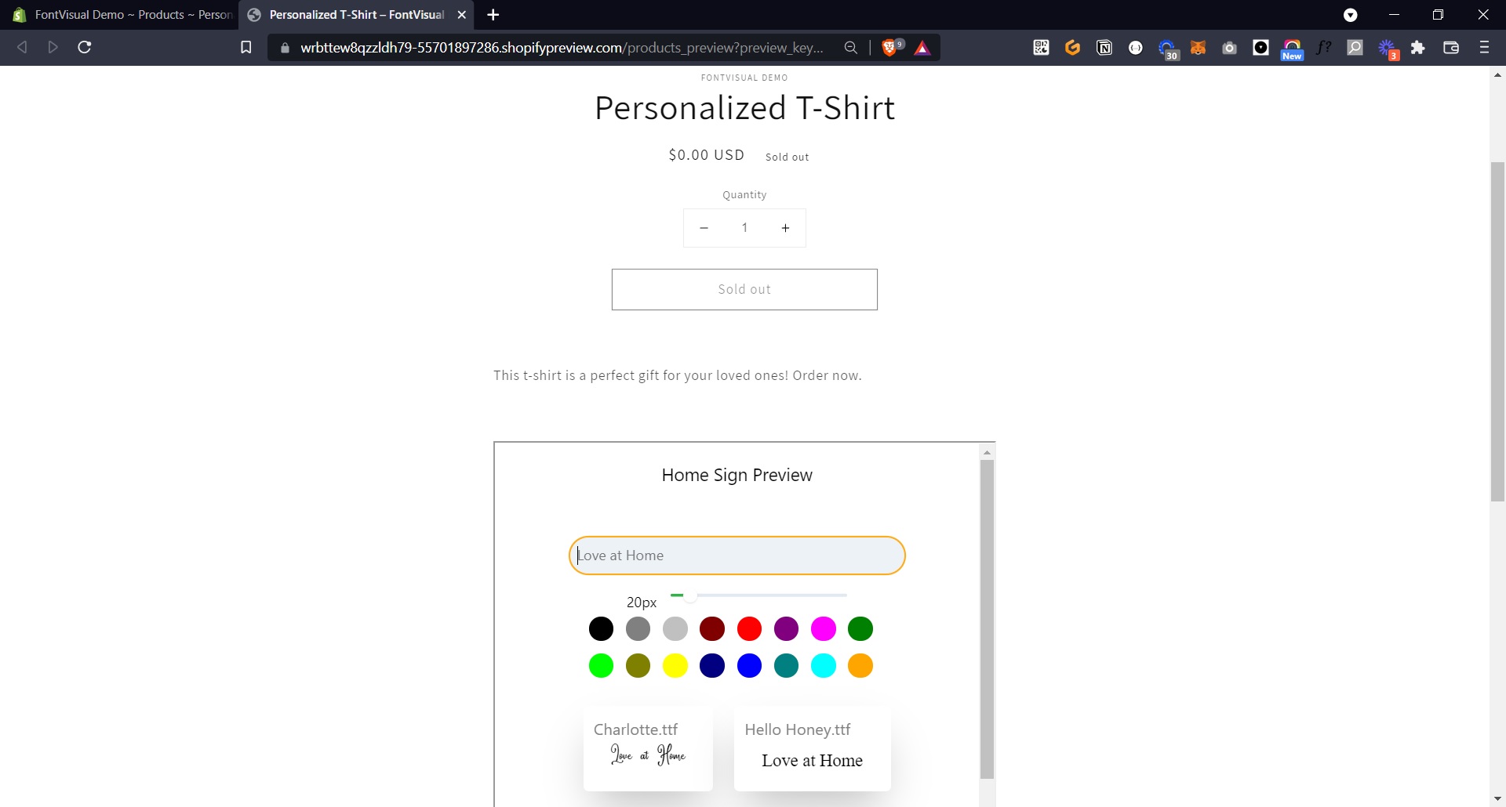
Task: Open the orange G extension icon
Action: 1072,48
